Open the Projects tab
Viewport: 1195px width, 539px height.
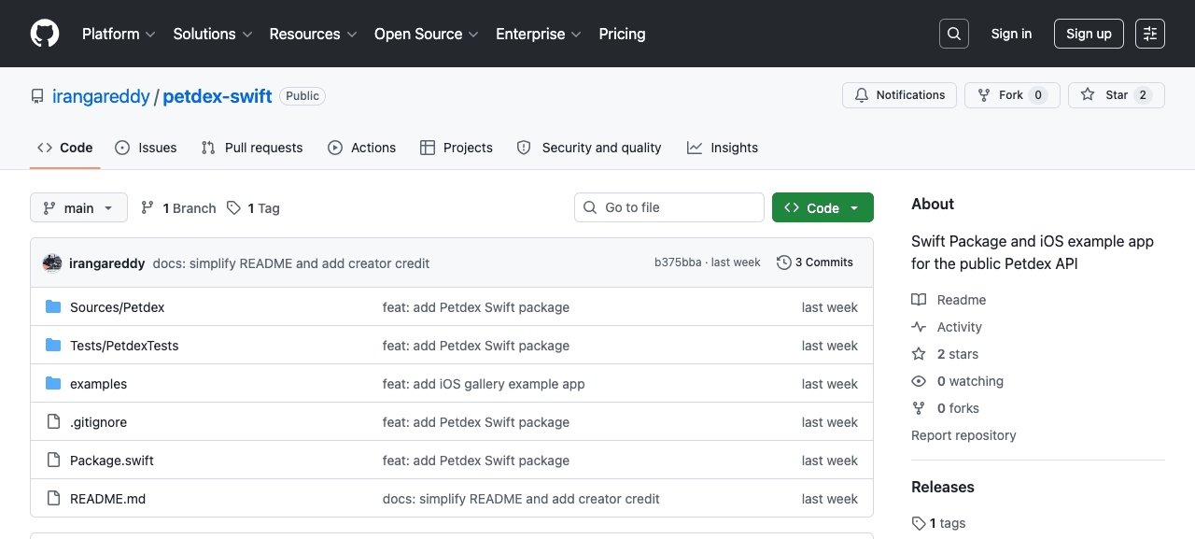point(457,148)
